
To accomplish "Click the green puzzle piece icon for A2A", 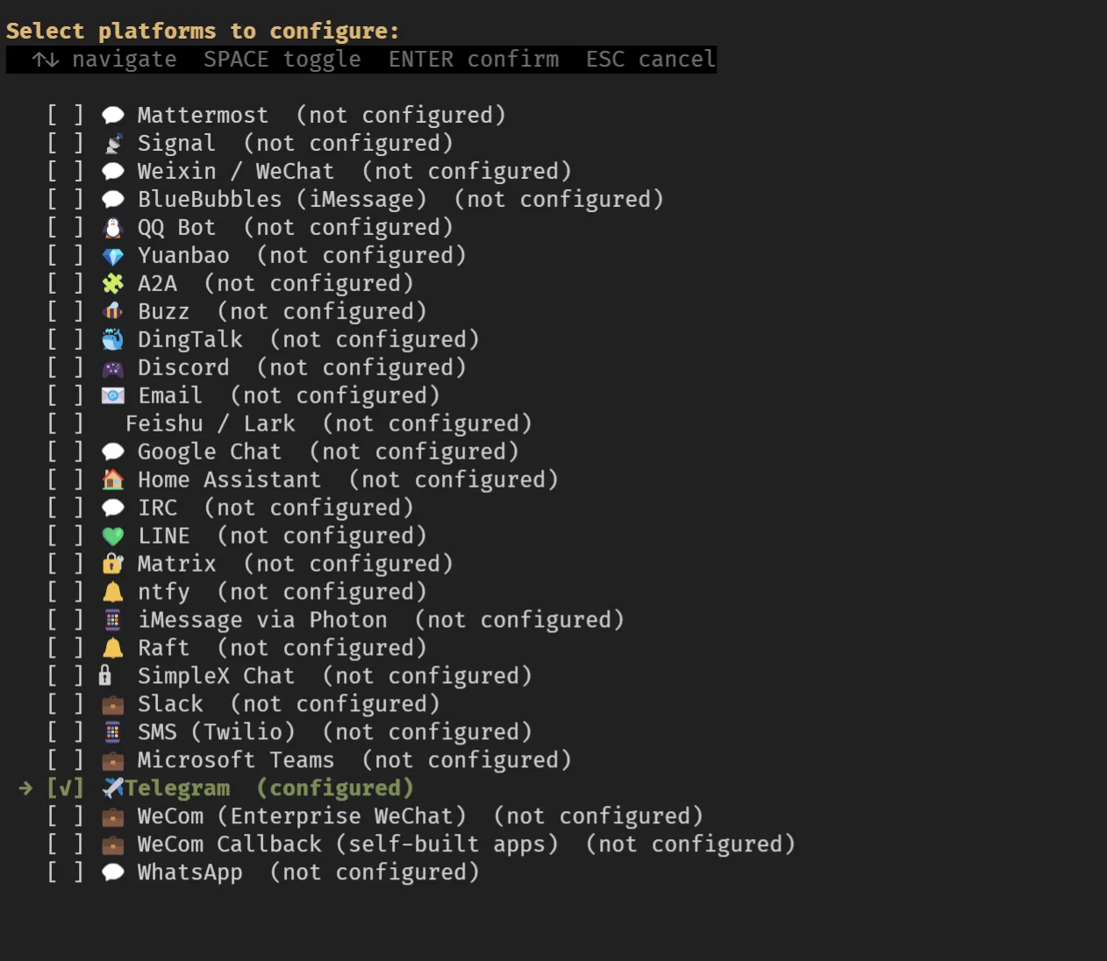I will (113, 284).
